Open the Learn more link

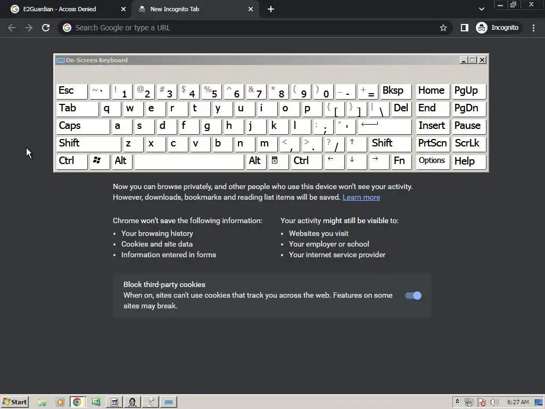pyautogui.click(x=361, y=197)
